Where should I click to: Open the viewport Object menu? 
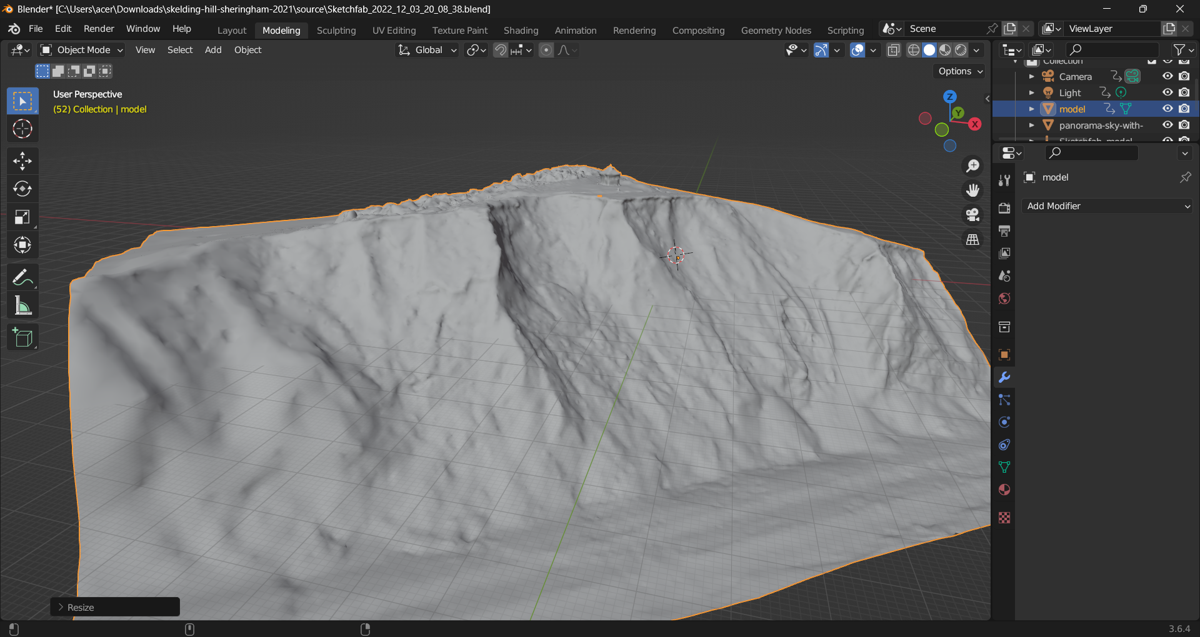pos(247,50)
